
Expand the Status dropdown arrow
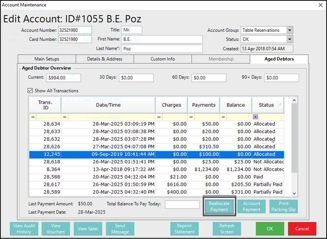click(x=289, y=39)
